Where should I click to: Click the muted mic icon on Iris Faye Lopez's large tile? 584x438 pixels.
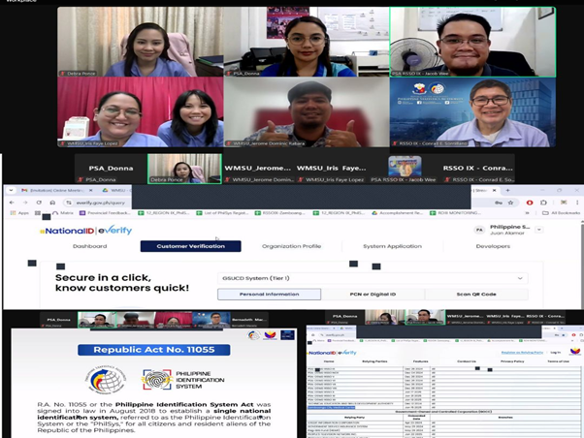tap(62, 143)
